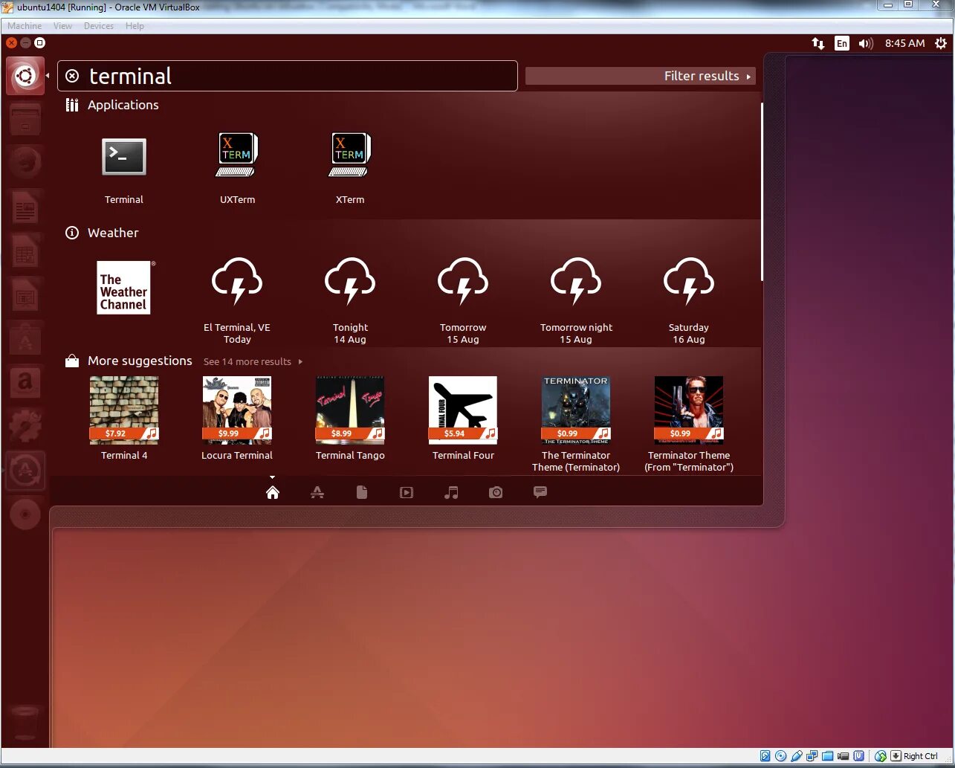Screen dimensions: 955x768
Task: Open Software Updater from the launcher
Action: click(x=25, y=470)
